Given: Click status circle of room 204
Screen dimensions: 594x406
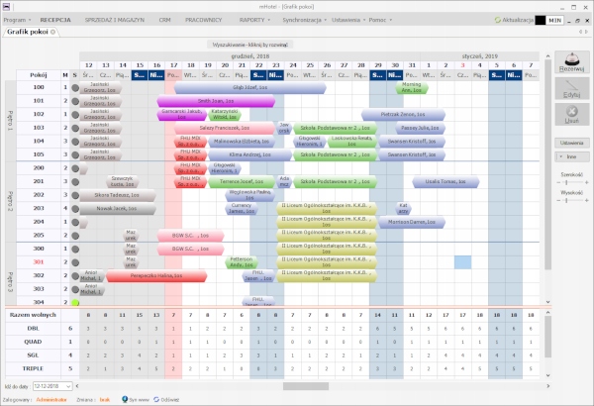Looking at the screenshot, I should click(75, 223).
